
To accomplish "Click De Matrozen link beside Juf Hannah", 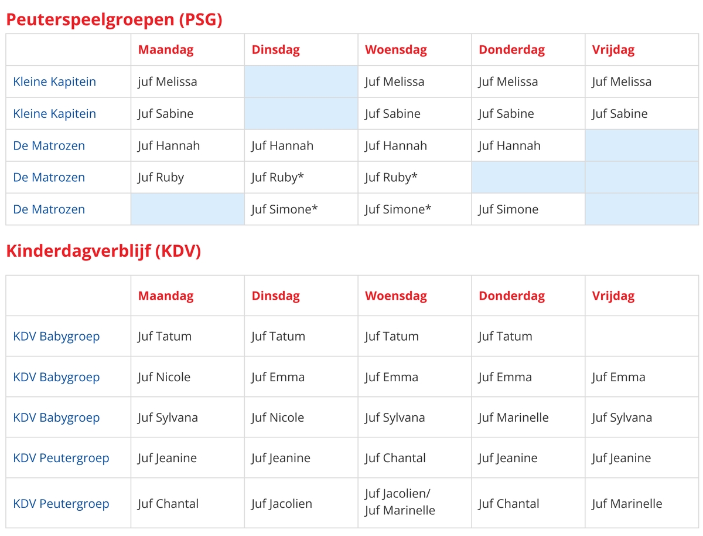I will click(49, 145).
